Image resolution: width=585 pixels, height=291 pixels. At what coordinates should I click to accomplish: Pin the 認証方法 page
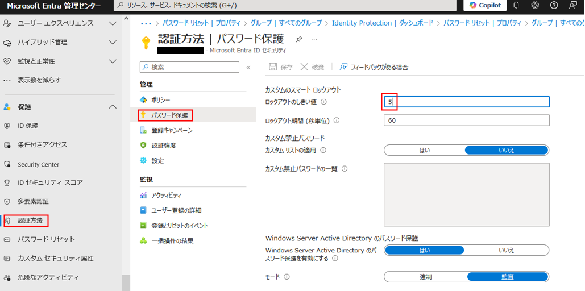coord(298,39)
